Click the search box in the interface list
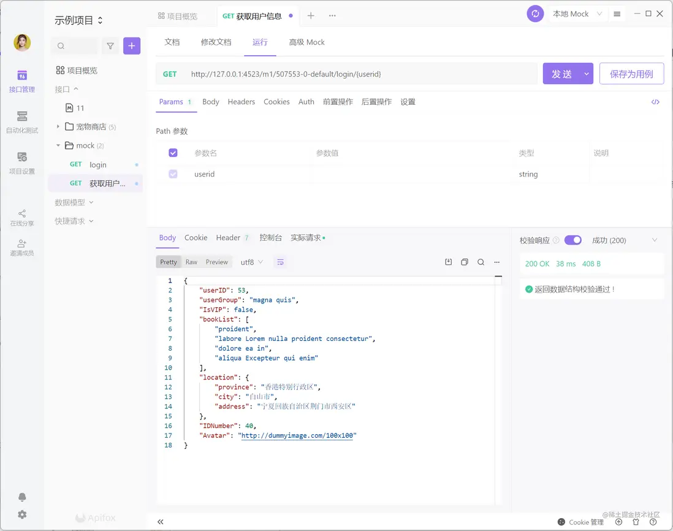Image resolution: width=673 pixels, height=531 pixels. pyautogui.click(x=75, y=46)
